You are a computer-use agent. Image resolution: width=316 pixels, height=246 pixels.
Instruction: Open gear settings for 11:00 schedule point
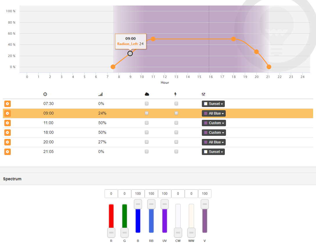point(8,123)
